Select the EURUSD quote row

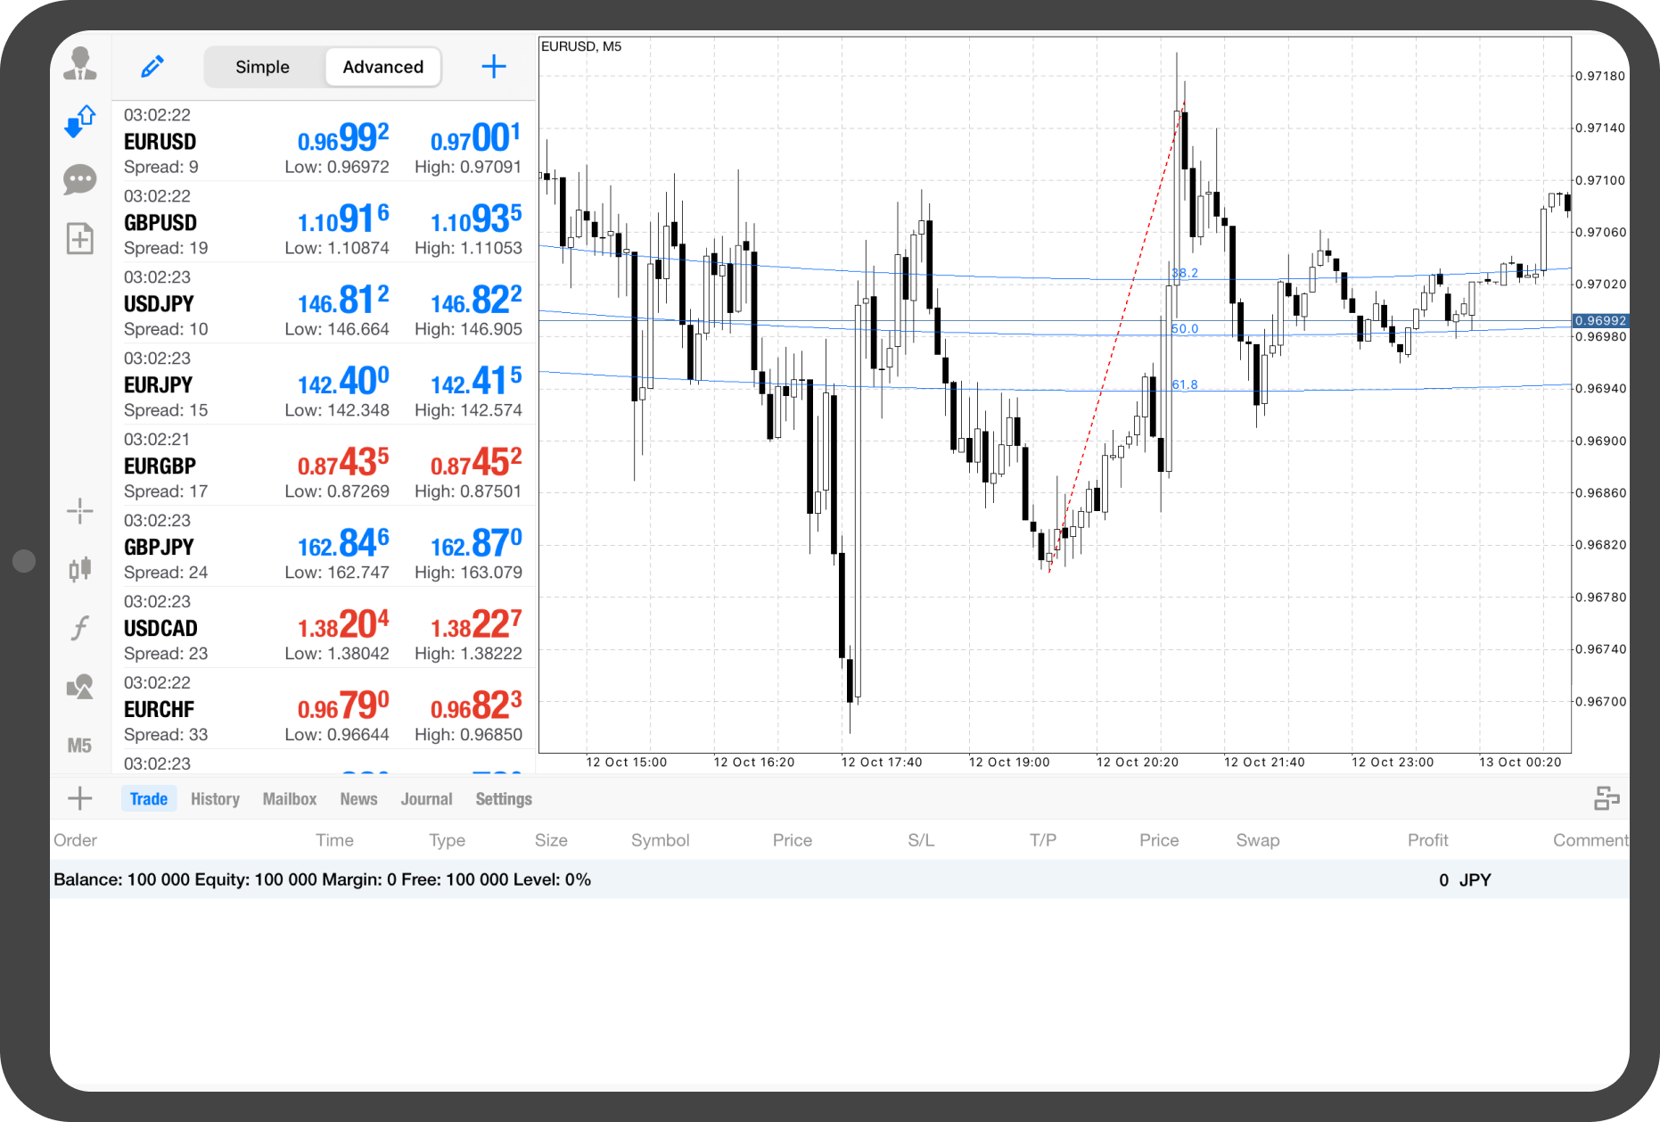tap(323, 141)
